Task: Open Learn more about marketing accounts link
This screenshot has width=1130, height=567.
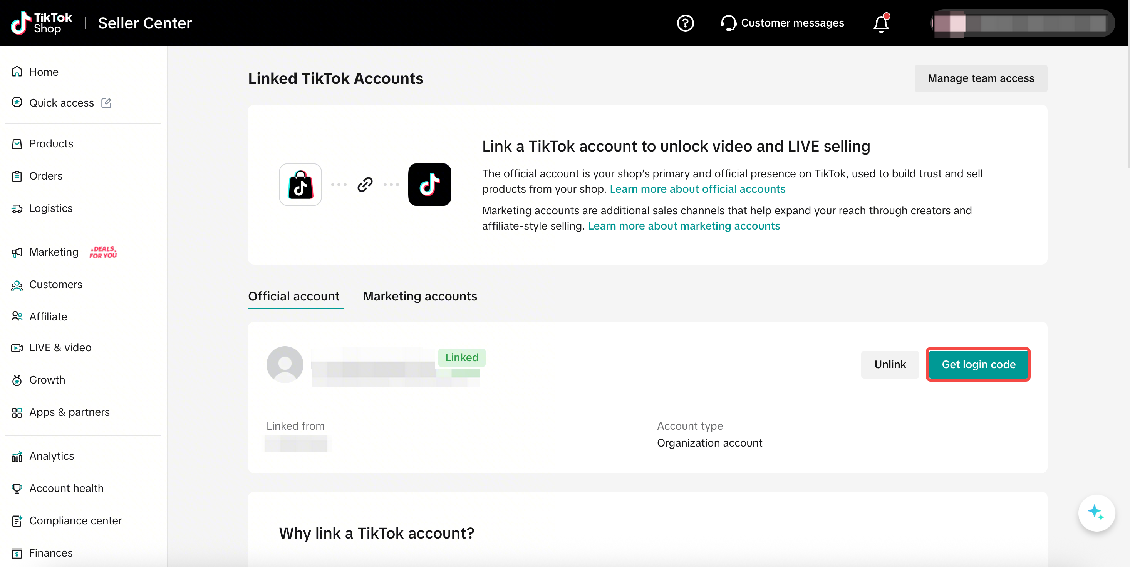Action: click(x=684, y=226)
